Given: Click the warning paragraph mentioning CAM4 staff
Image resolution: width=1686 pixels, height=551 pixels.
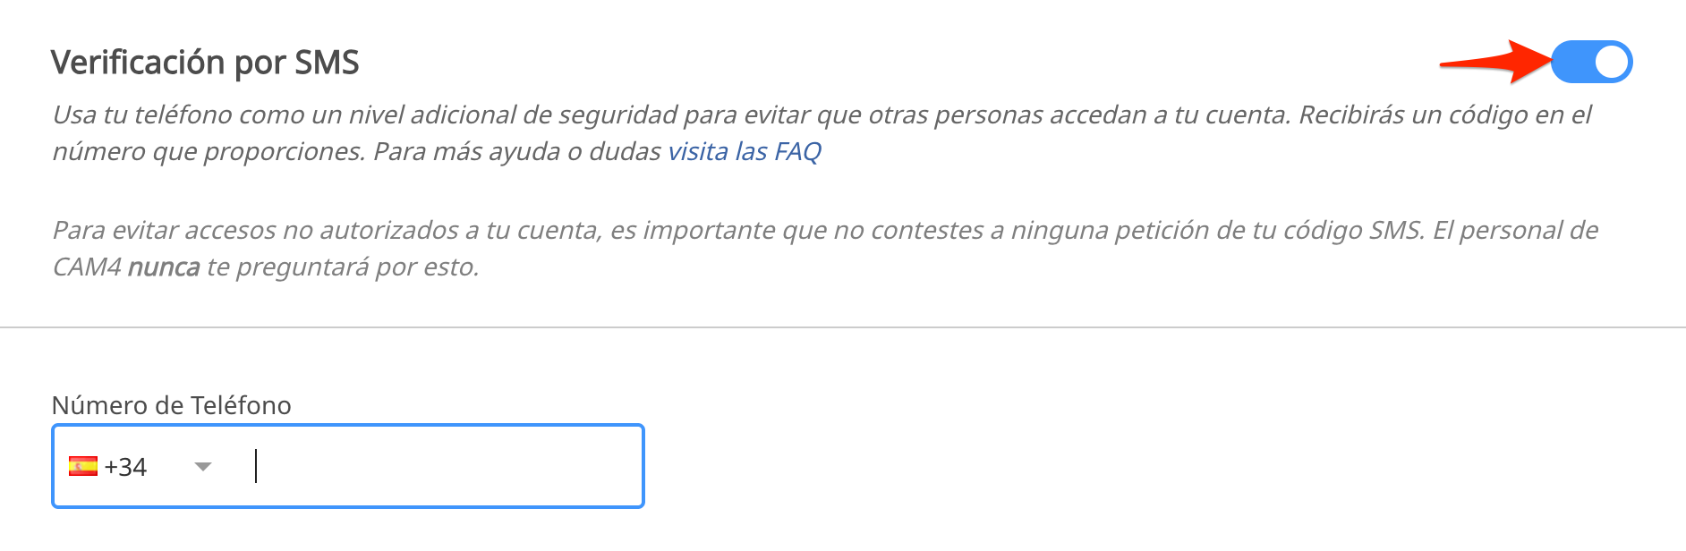Looking at the screenshot, I should [x=825, y=248].
